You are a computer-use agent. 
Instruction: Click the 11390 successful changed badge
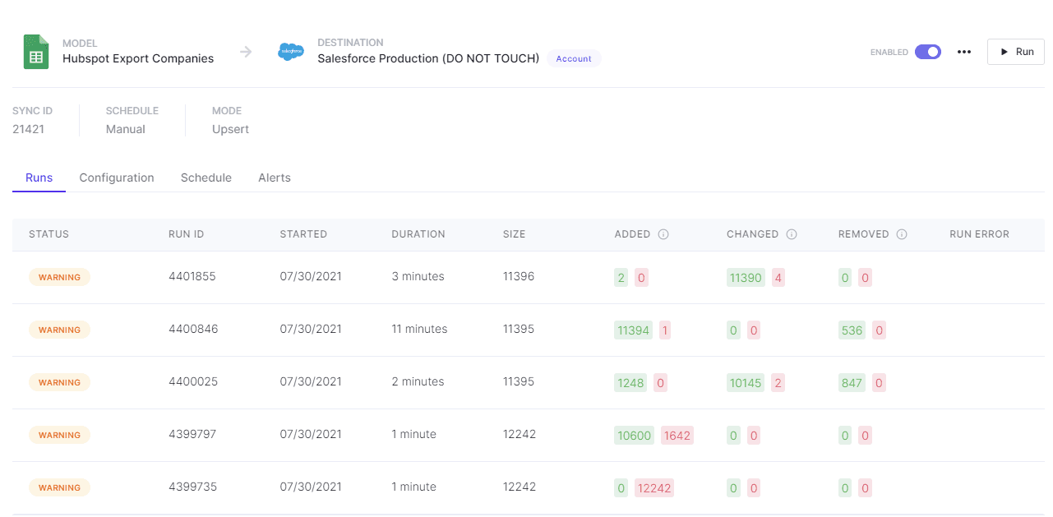tap(746, 278)
